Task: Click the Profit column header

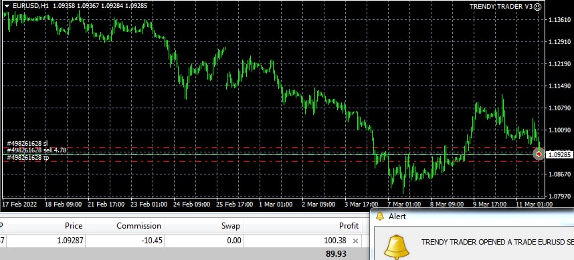Action: [x=349, y=226]
